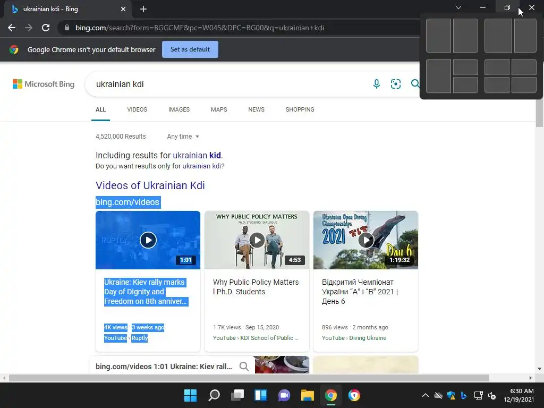
Task: Switch to the NEWS tab
Action: pyautogui.click(x=257, y=109)
